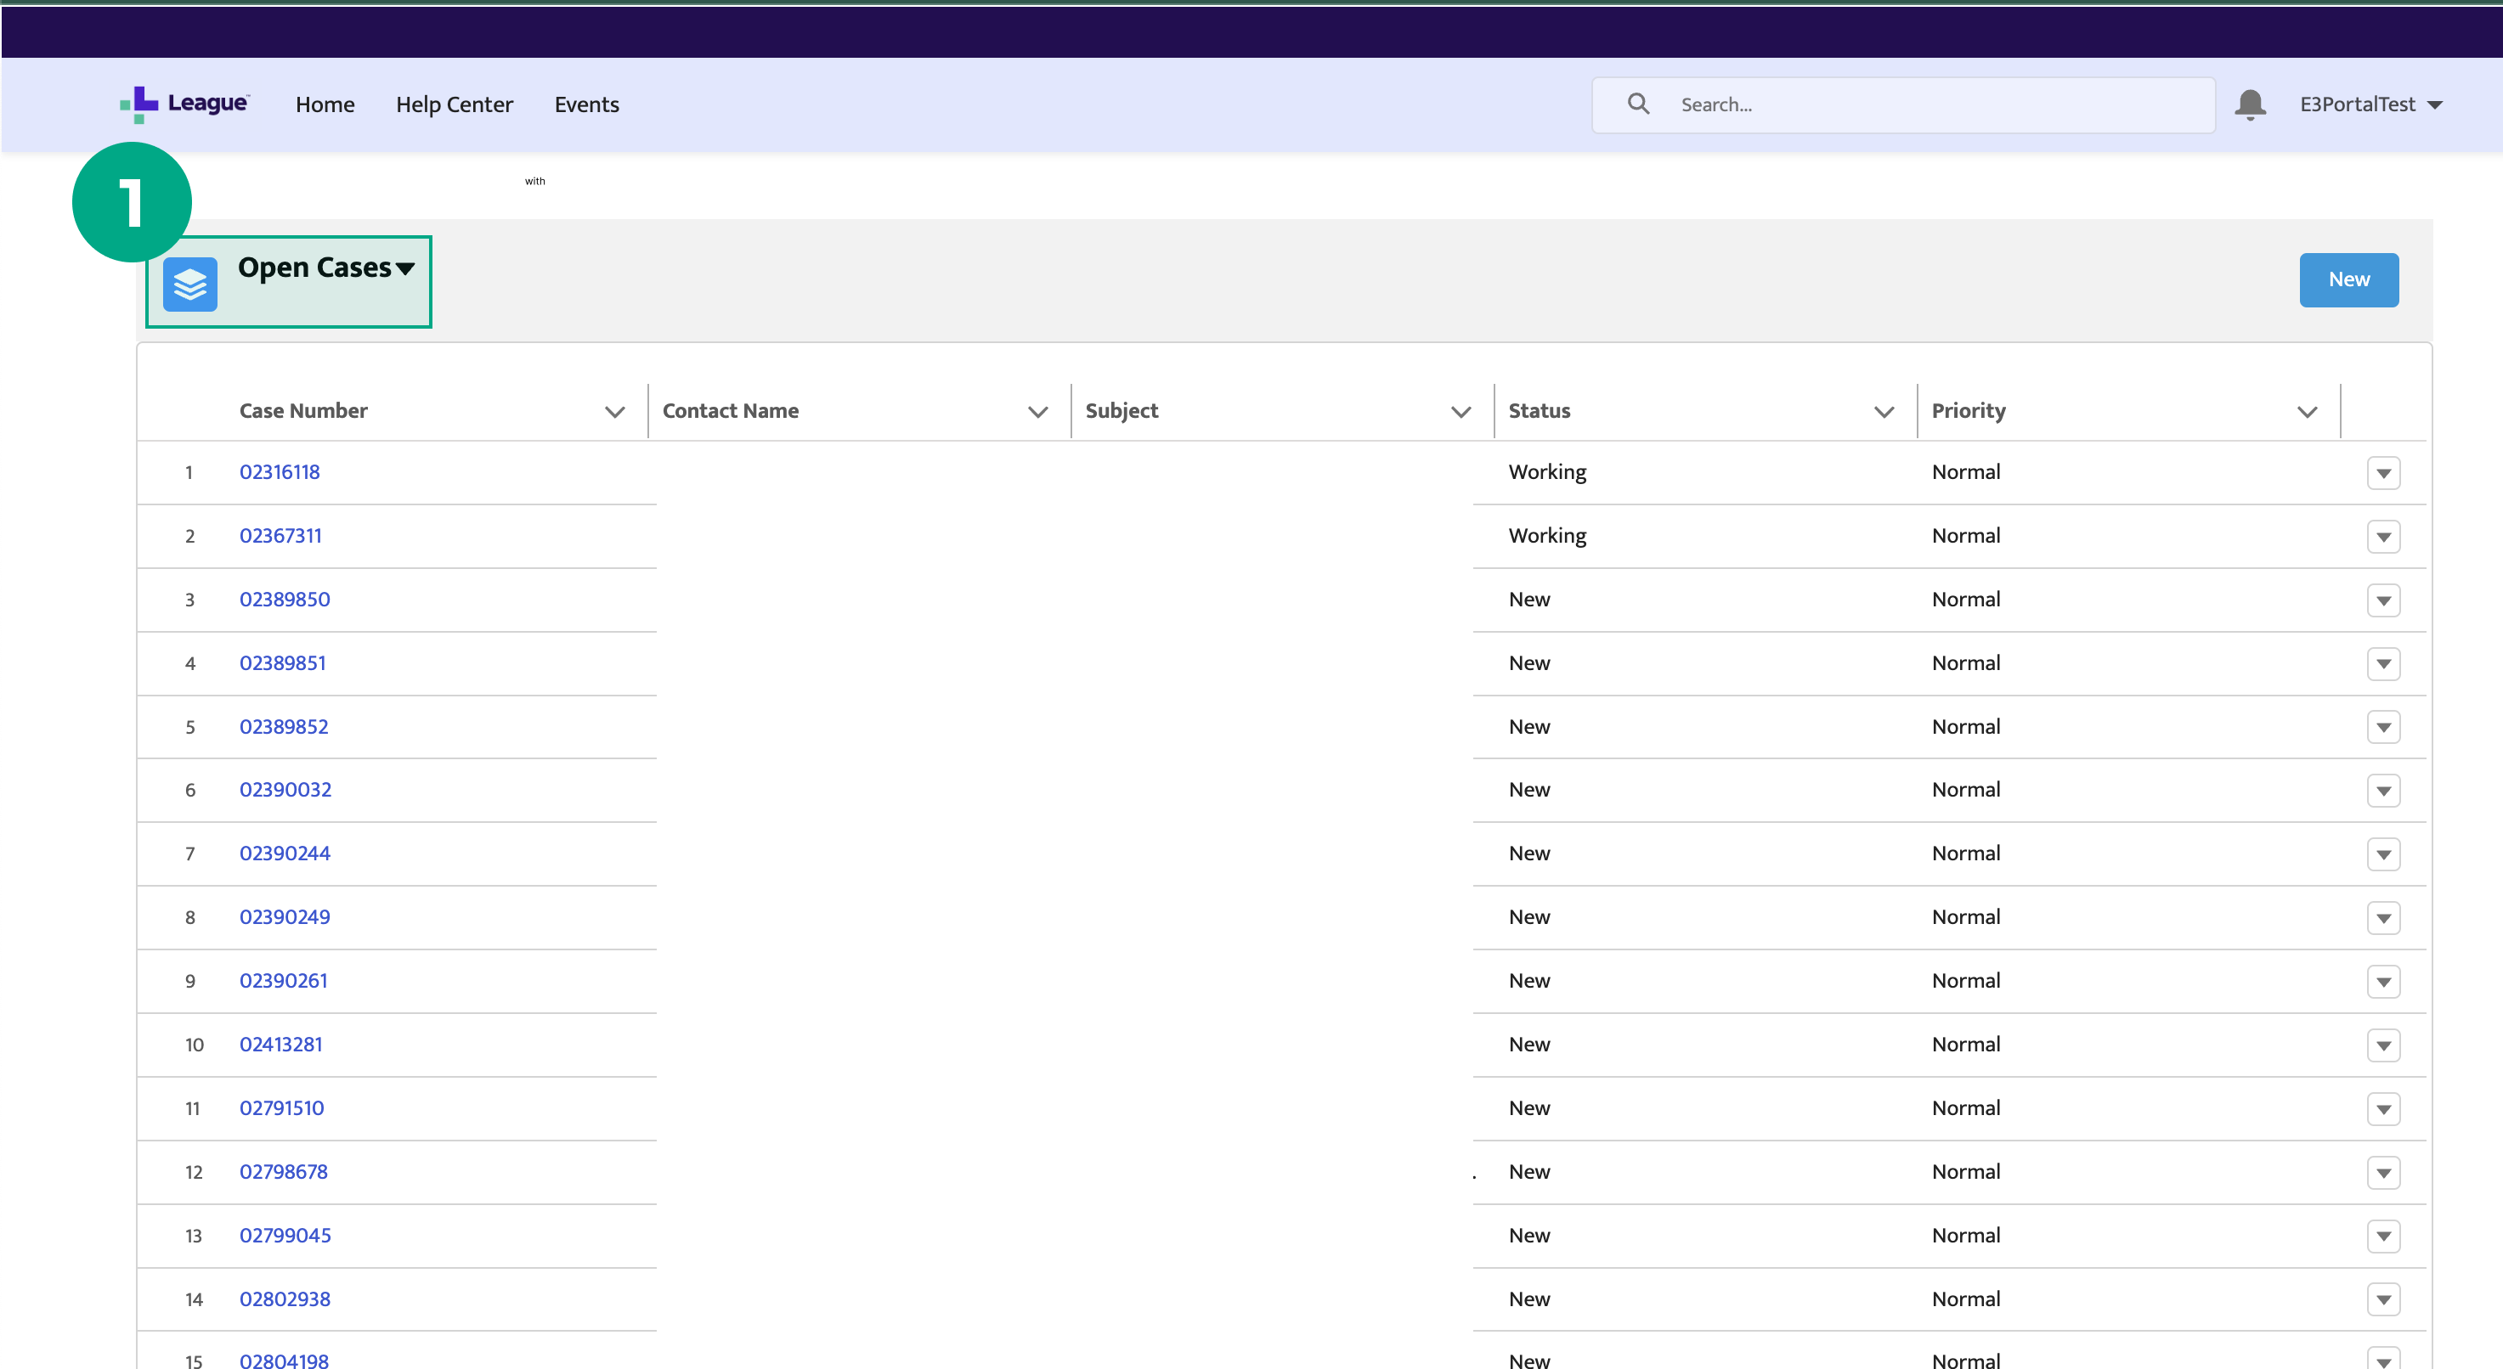Click the New button
2503x1369 pixels.
click(2348, 279)
